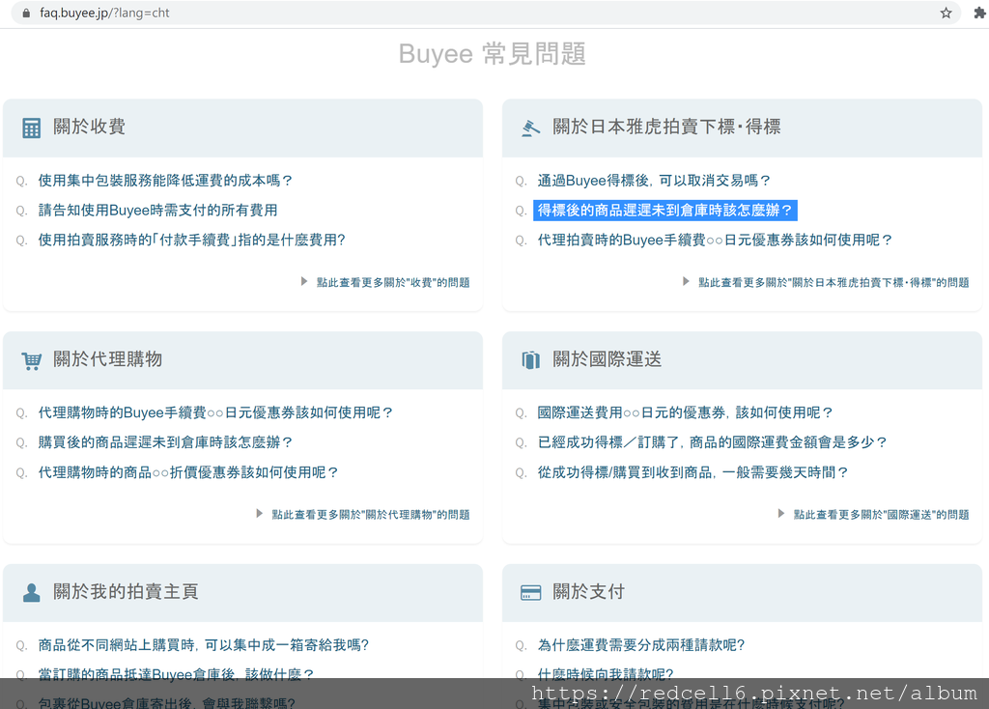This screenshot has width=989, height=709.
Task: Open highlighted question 得標後的商品遲遲未到倉庫時該怎麼辦？
Action: point(664,210)
